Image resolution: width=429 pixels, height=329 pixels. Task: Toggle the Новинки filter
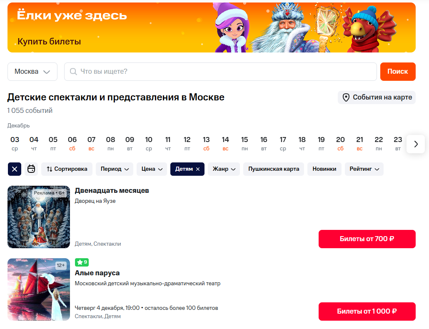click(324, 169)
